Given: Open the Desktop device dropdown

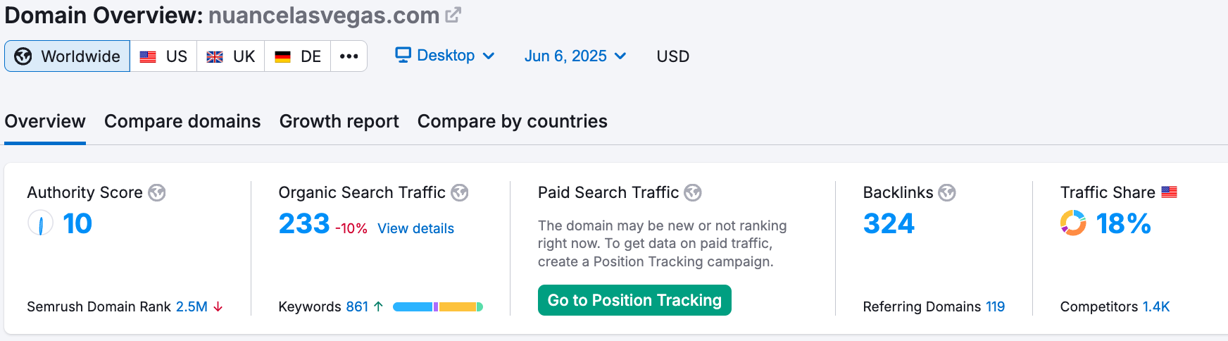Looking at the screenshot, I should tap(445, 56).
